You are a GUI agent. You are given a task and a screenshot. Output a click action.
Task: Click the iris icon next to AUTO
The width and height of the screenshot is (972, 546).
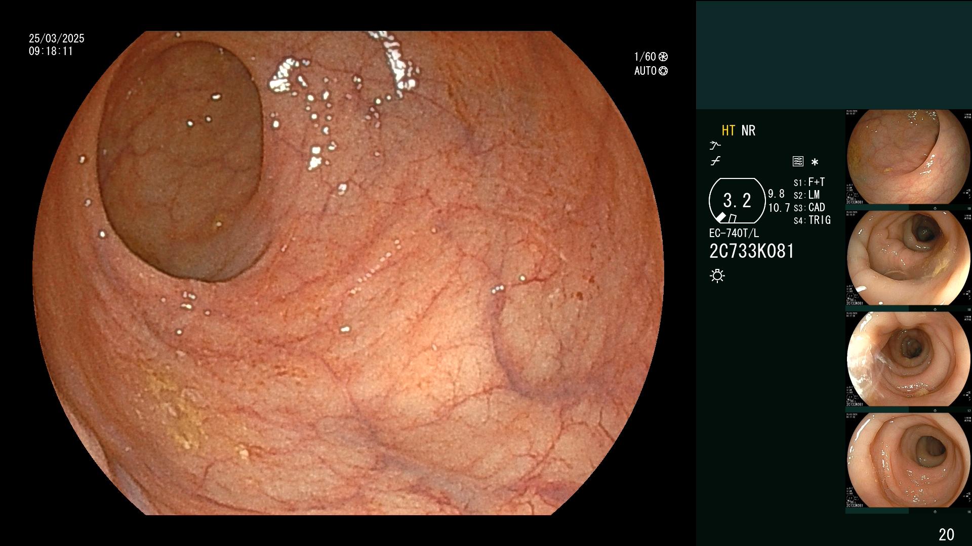(663, 71)
